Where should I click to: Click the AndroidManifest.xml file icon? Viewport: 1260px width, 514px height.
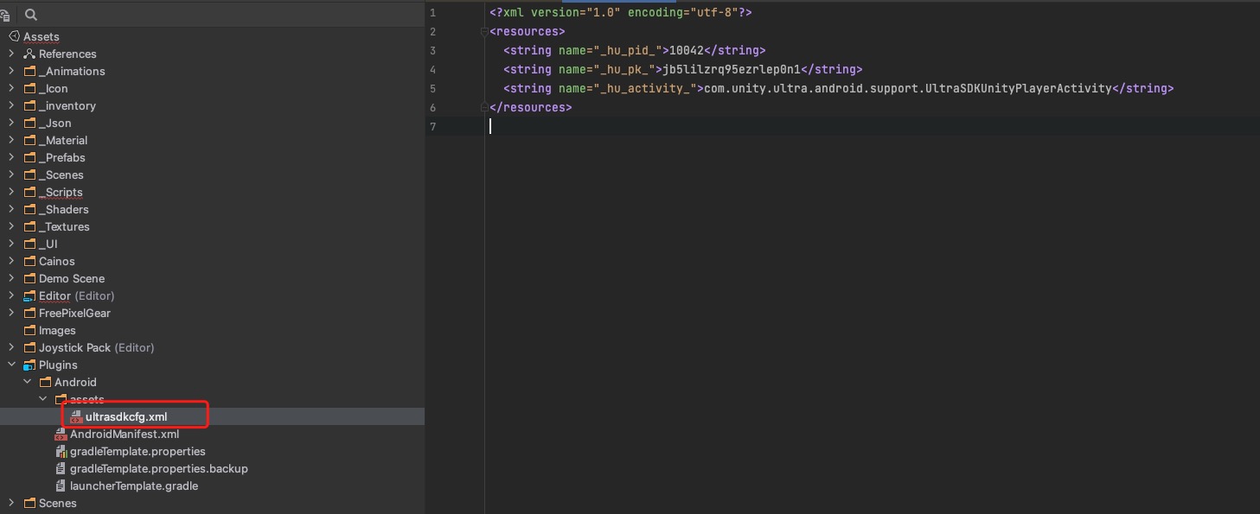[x=61, y=434]
